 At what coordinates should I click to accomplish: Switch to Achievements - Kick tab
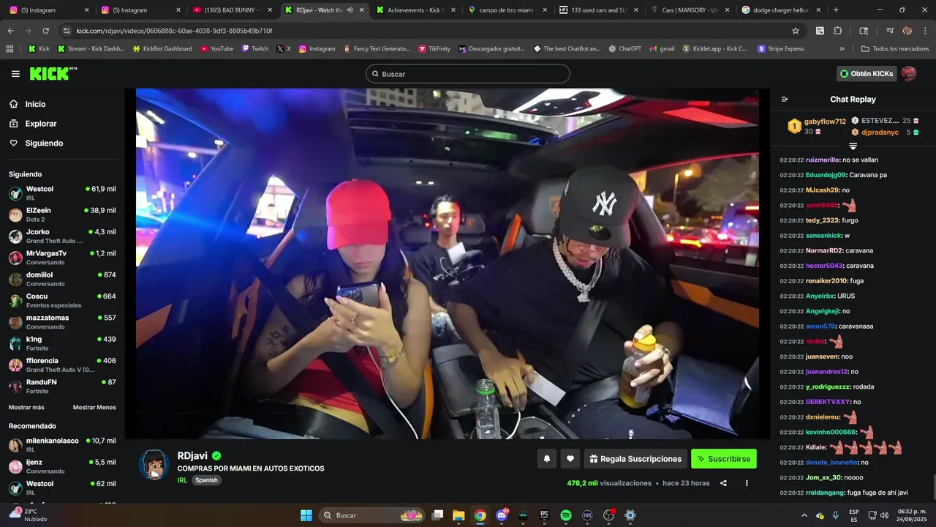pyautogui.click(x=415, y=10)
